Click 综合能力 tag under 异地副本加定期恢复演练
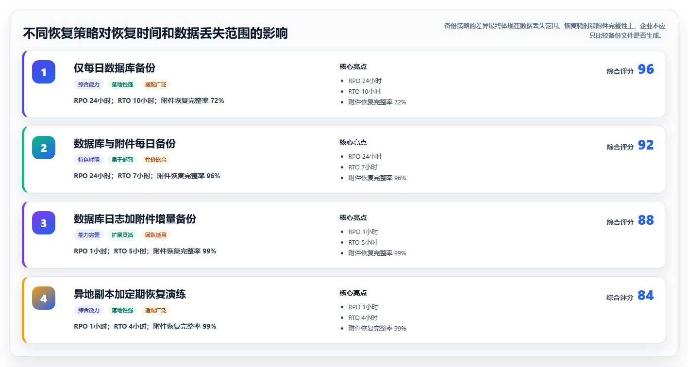 [89, 310]
